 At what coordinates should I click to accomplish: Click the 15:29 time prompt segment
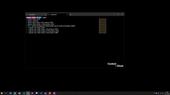pos(38,18)
